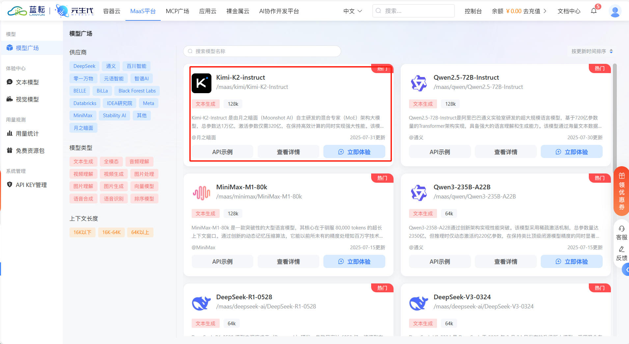Viewport: 629px width, 344px height.
Task: Open 控制台 console link
Action: tap(473, 11)
